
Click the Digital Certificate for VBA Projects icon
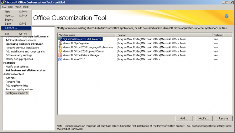point(60,39)
